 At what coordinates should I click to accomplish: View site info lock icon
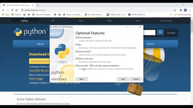click(x=22, y=10)
